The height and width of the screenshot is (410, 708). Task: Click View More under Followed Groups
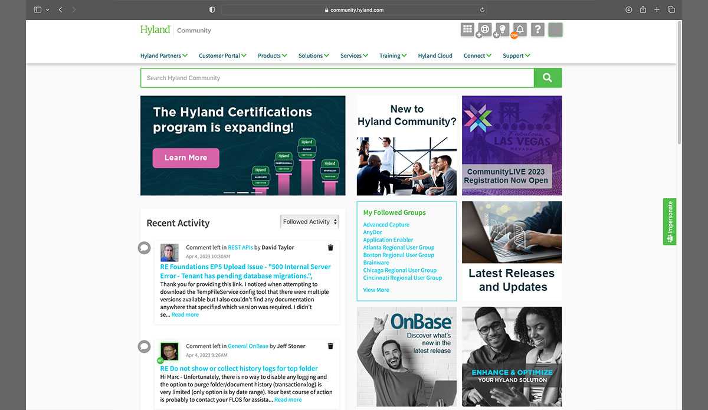click(376, 290)
